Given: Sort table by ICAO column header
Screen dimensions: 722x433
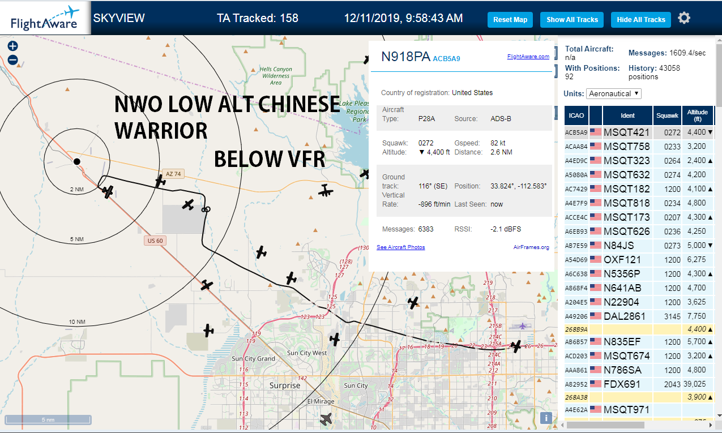Looking at the screenshot, I should tap(576, 115).
